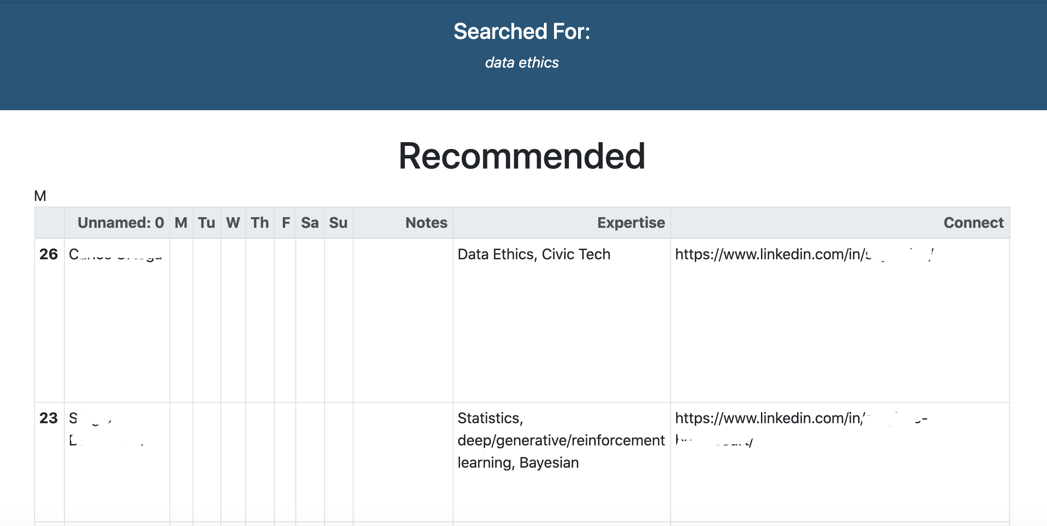Click the "Data Ethics, Civic Tech" cell
This screenshot has height=526, width=1047.
coord(534,254)
